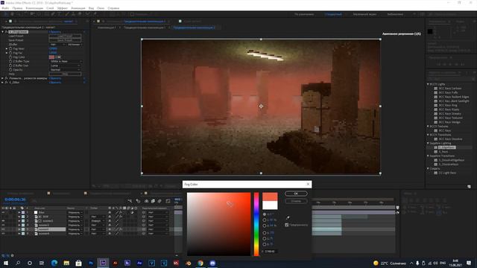Toggle the Preview checkbox in color dialog
The width and height of the screenshot is (477, 268).
point(286,225)
